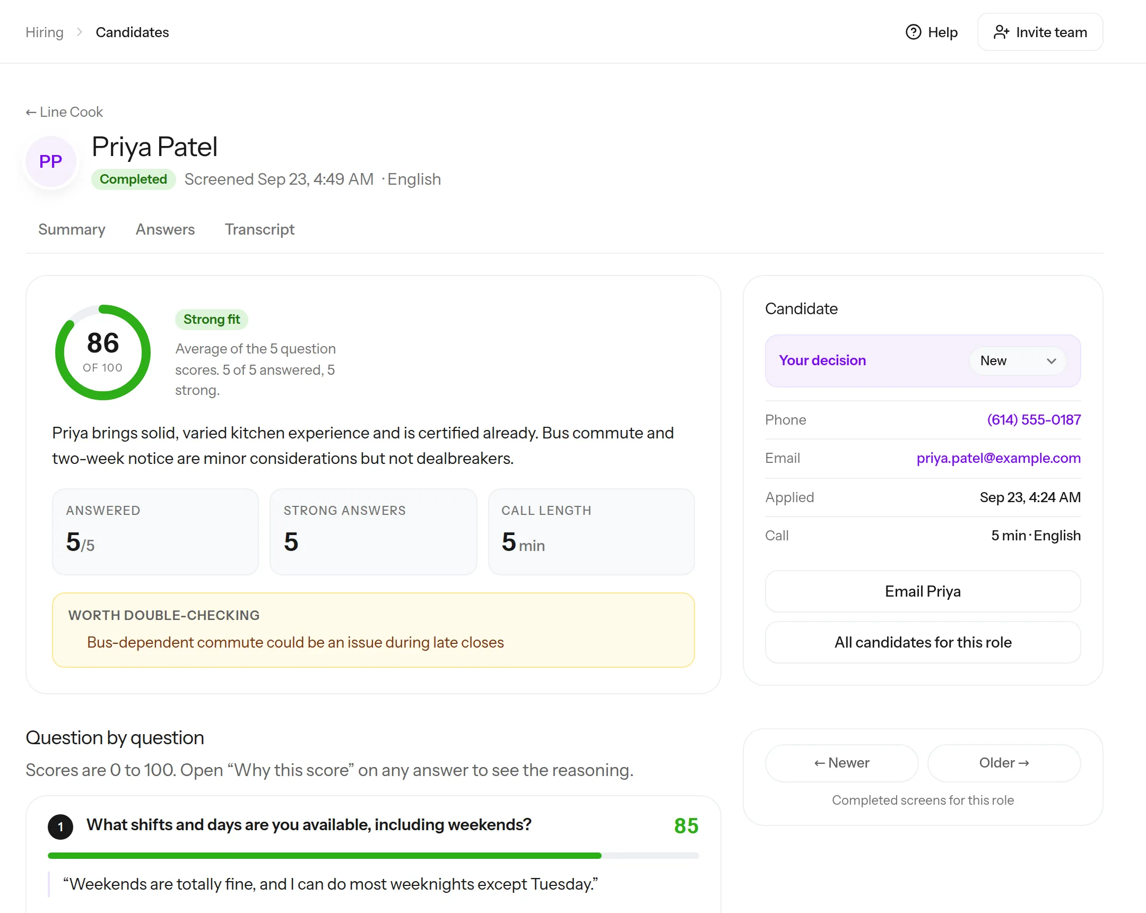Screen dimensions: 1146x913
Task: Go to the Hiring breadcrumb
Action: coord(45,32)
